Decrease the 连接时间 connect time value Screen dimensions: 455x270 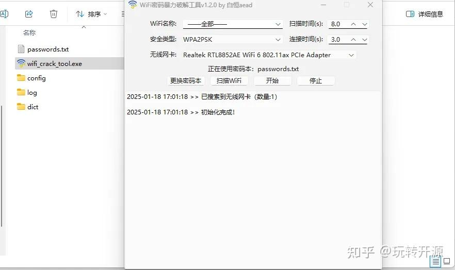coord(365,39)
